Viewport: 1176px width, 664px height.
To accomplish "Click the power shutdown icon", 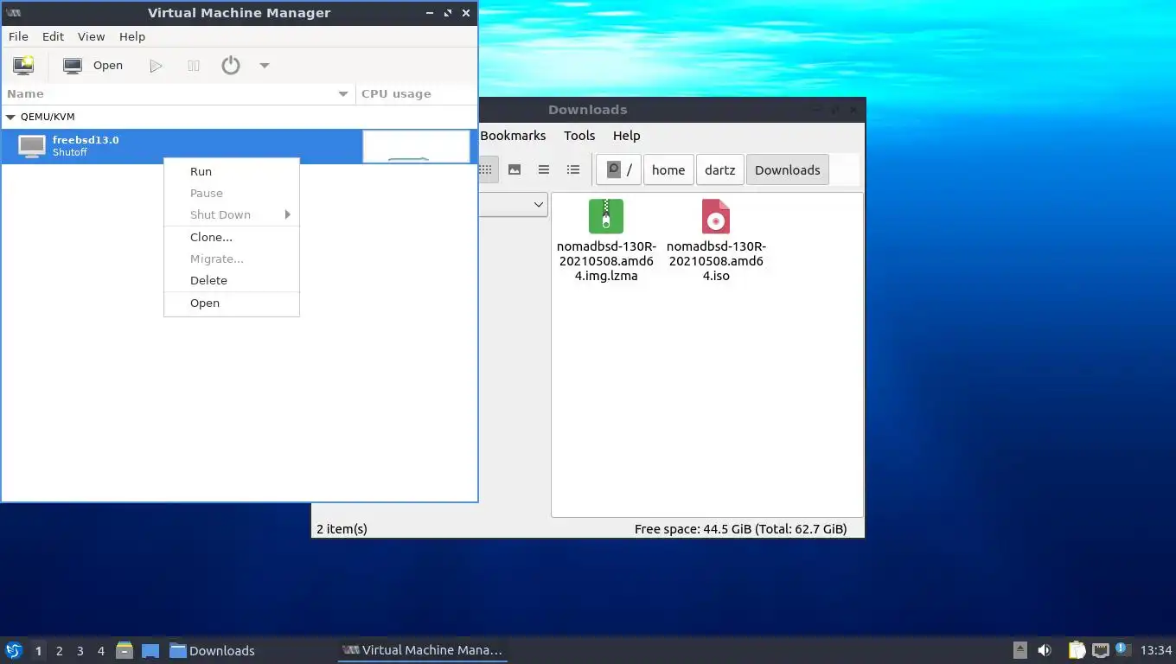I will [x=231, y=65].
